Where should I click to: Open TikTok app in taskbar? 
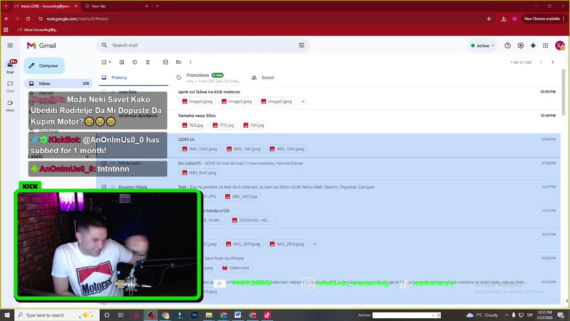pyautogui.click(x=267, y=315)
